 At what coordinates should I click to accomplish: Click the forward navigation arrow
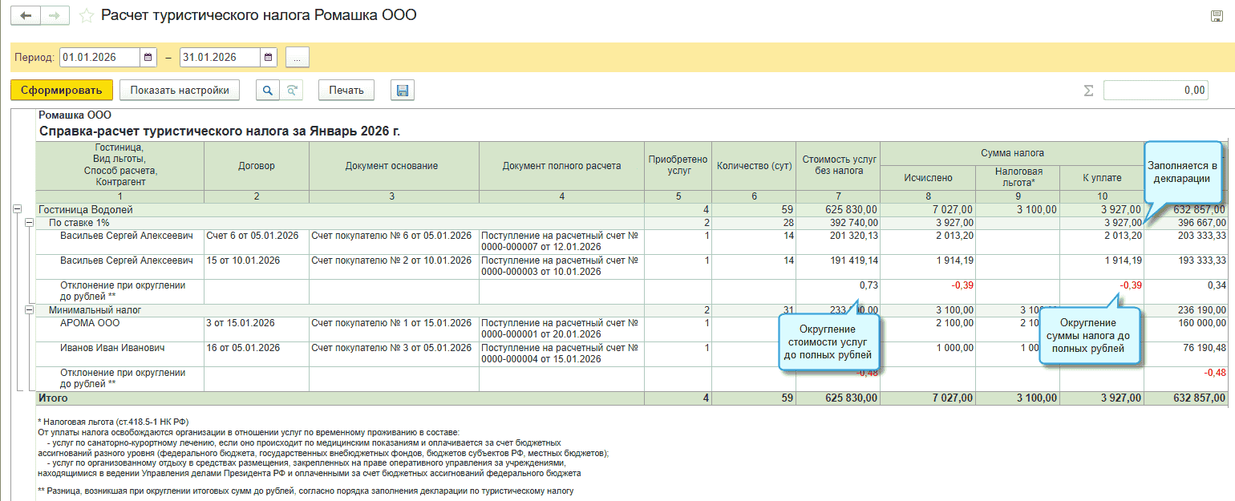tap(55, 15)
